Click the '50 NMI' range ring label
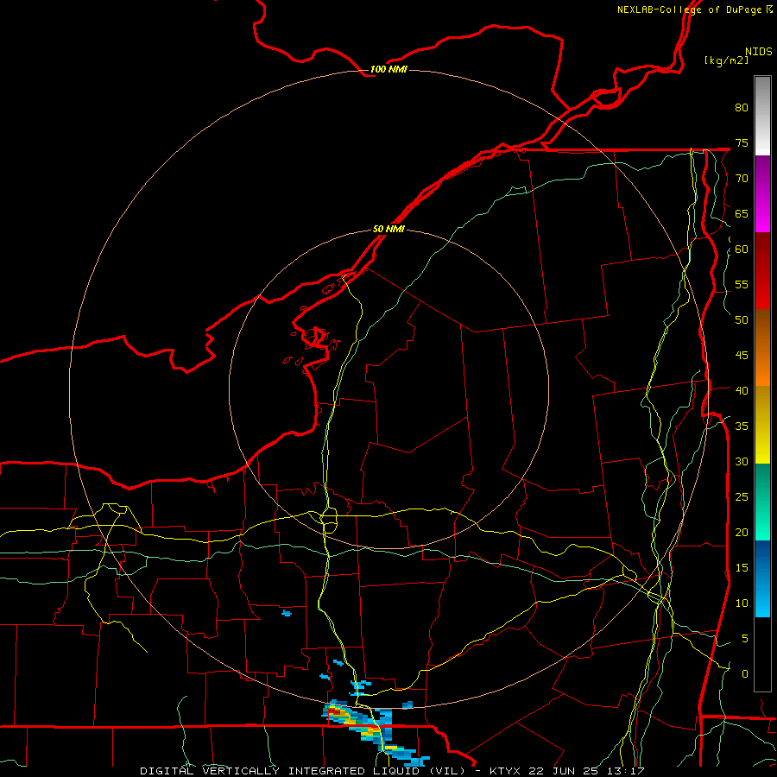Image resolution: width=777 pixels, height=777 pixels. (x=388, y=229)
